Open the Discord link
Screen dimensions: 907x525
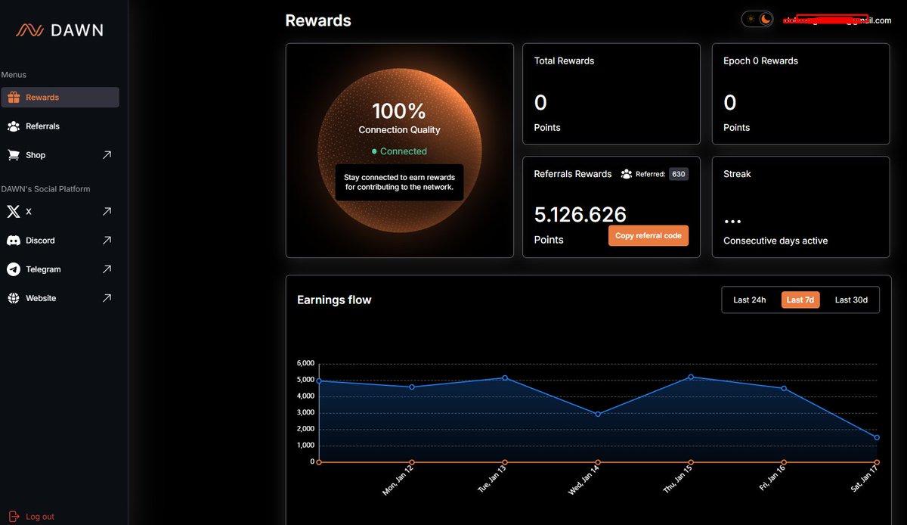point(60,241)
